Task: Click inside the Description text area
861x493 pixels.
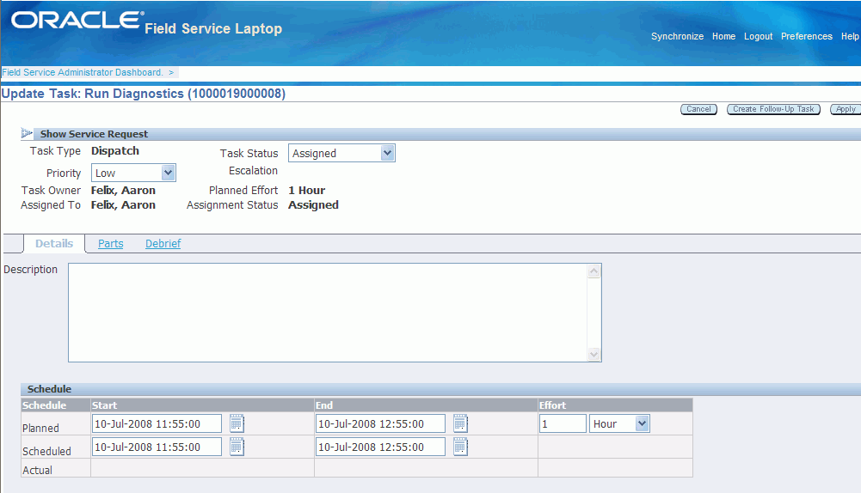Action: pos(327,313)
